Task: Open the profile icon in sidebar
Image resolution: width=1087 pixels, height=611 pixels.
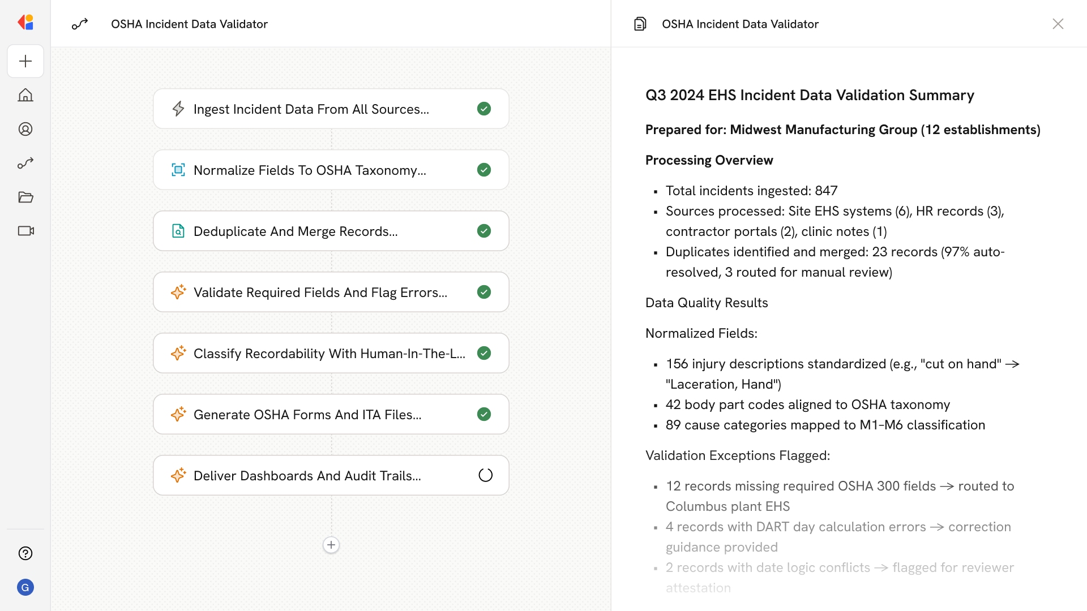Action: 25,129
